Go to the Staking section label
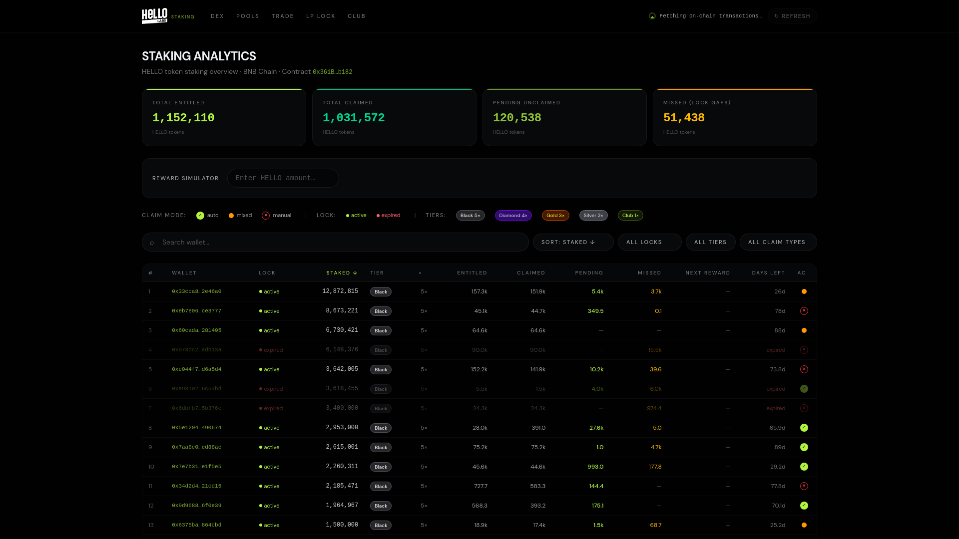This screenshot has height=539, width=959. [x=183, y=17]
